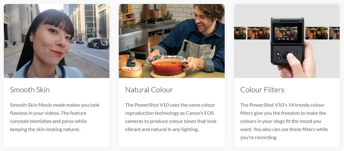Screen dimensions: 344x151
Task: Click the camera's lower-left round button
Action: tap(279, 58)
